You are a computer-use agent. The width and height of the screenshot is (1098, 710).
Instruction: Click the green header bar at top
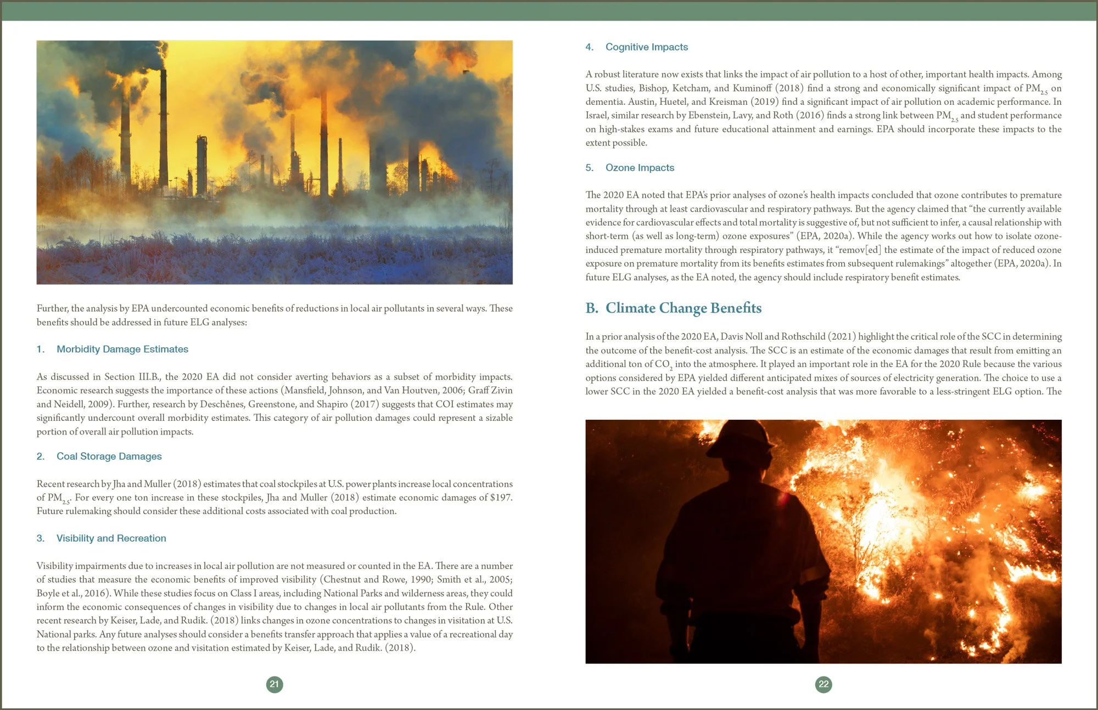pyautogui.click(x=549, y=11)
